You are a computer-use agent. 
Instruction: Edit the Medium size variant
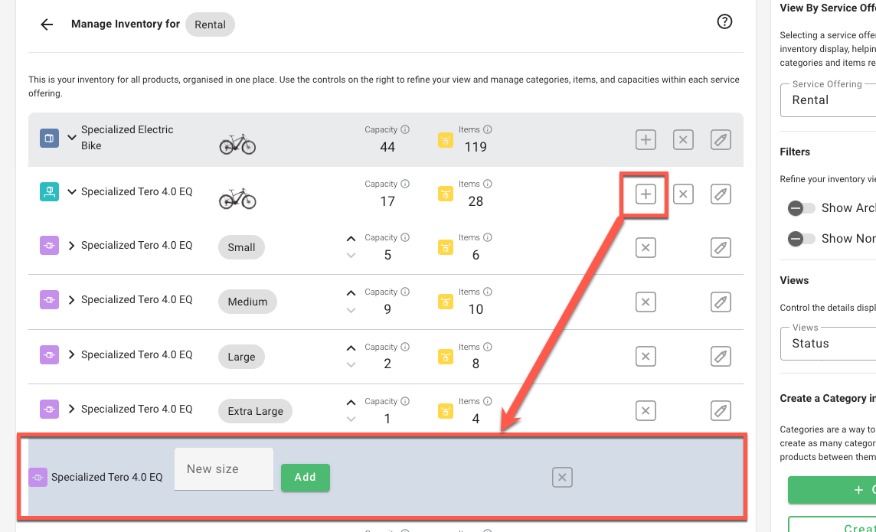point(721,302)
